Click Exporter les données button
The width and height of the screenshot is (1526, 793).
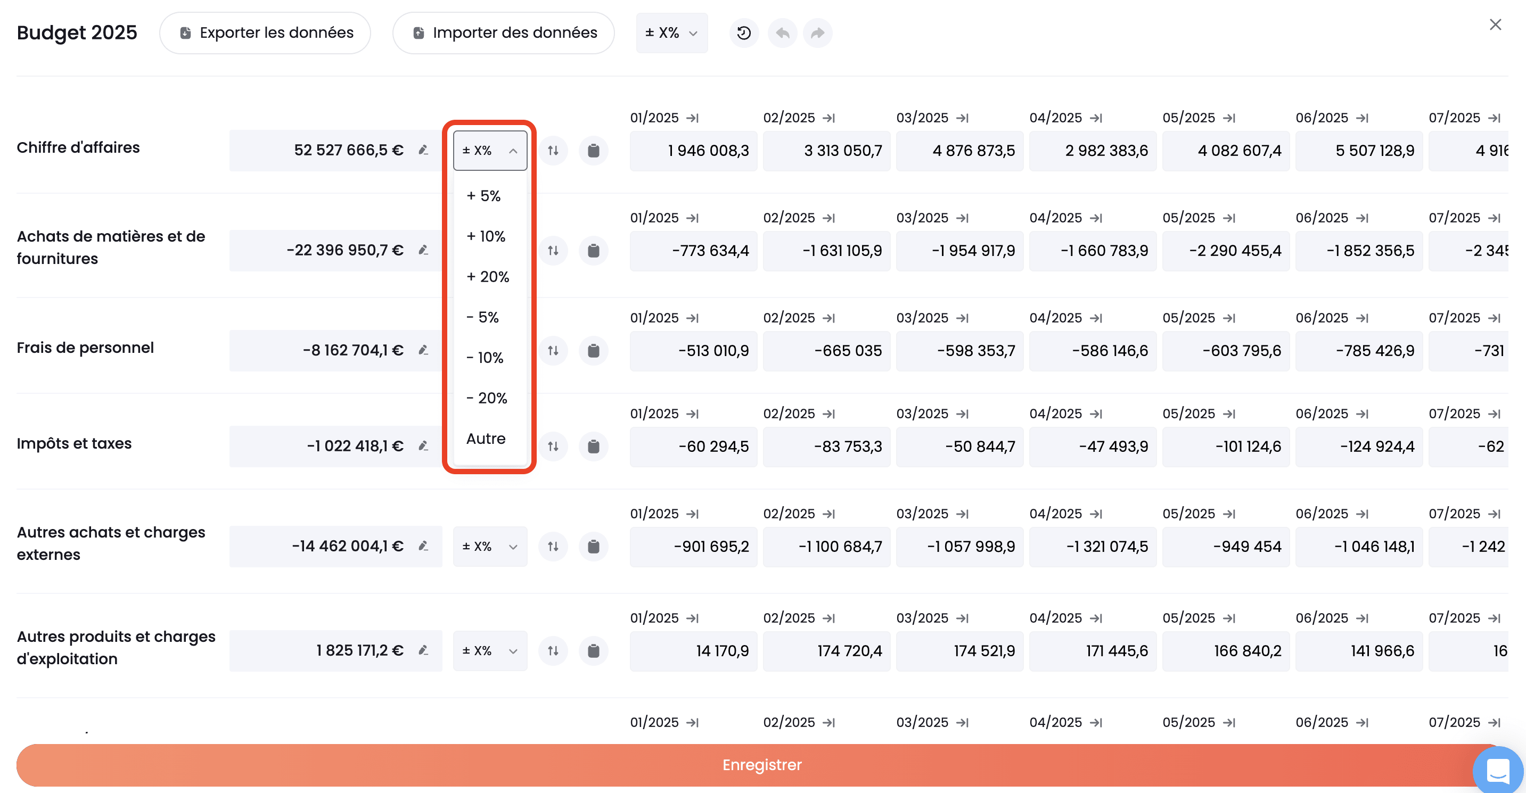(265, 33)
